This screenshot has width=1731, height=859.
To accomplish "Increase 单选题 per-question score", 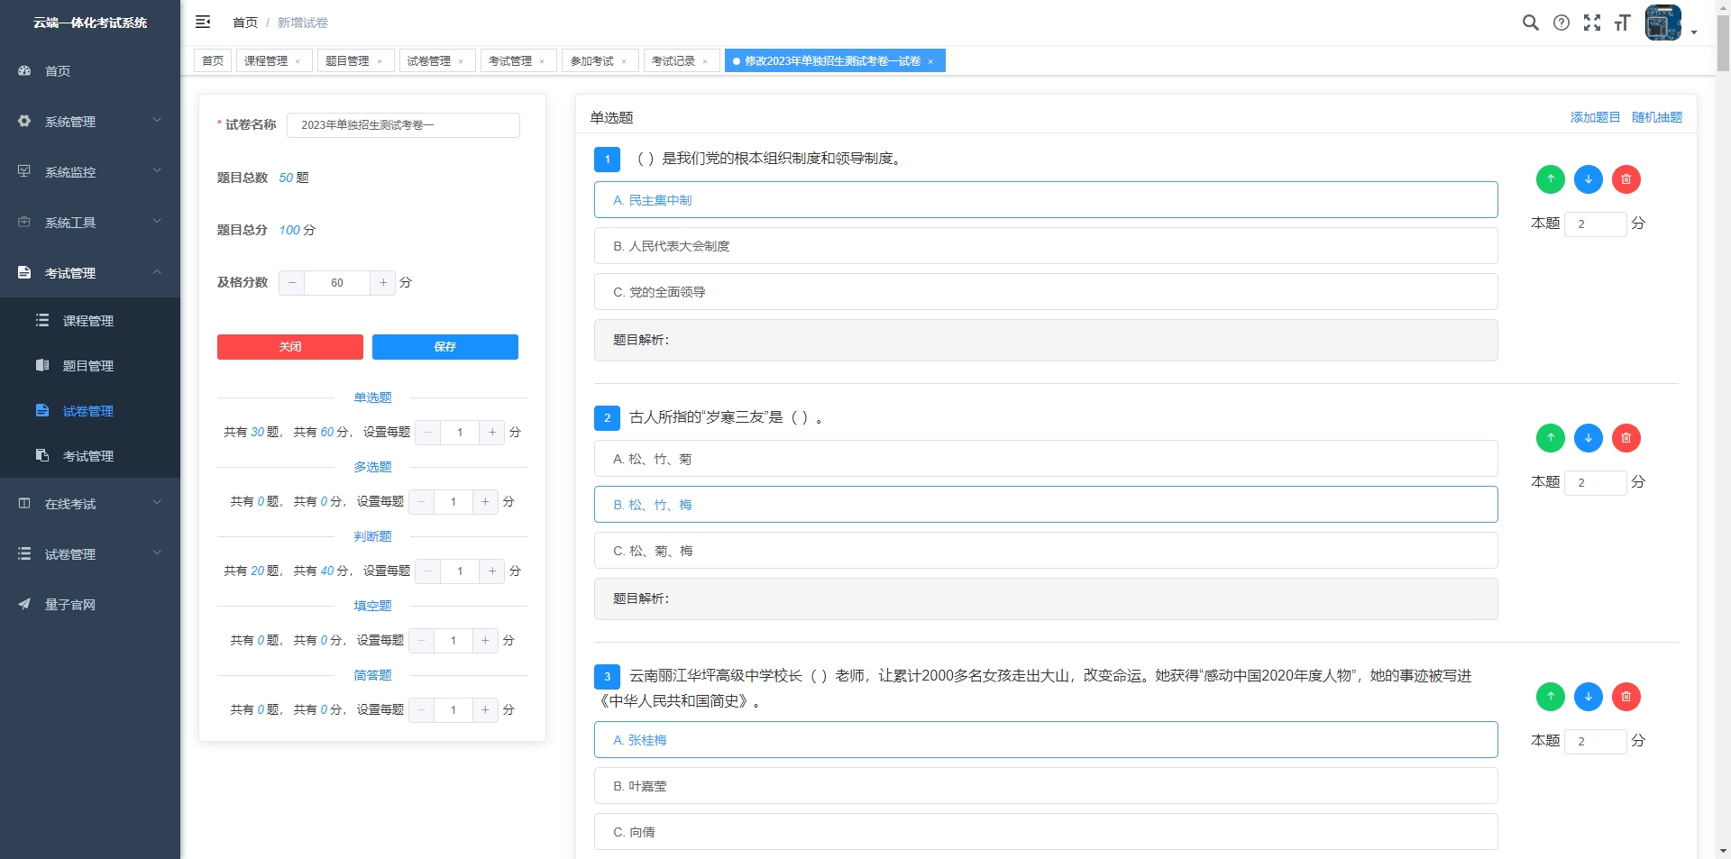I will (x=492, y=433).
